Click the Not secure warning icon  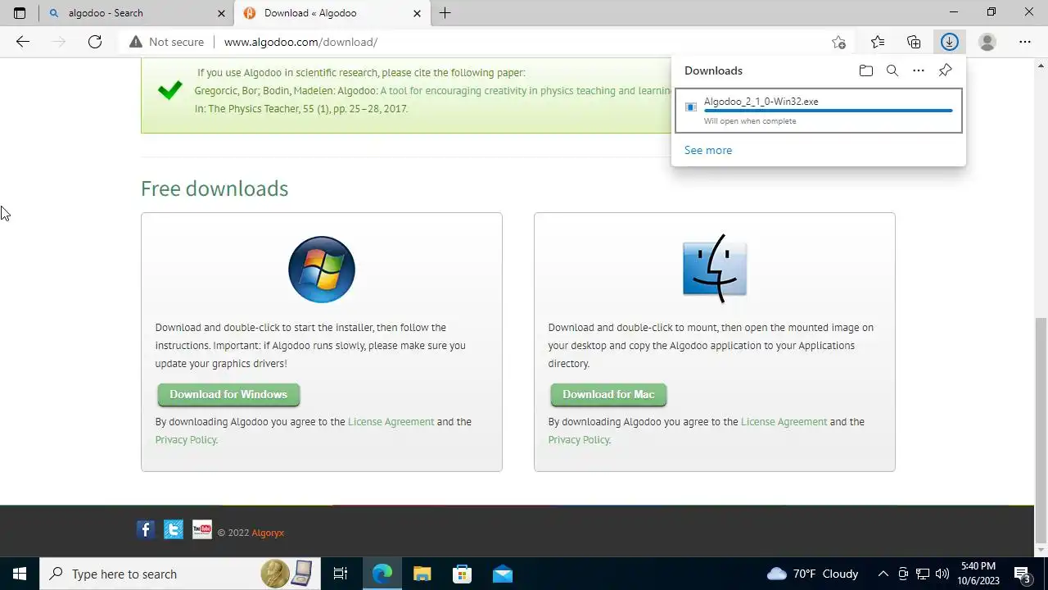pos(136,42)
